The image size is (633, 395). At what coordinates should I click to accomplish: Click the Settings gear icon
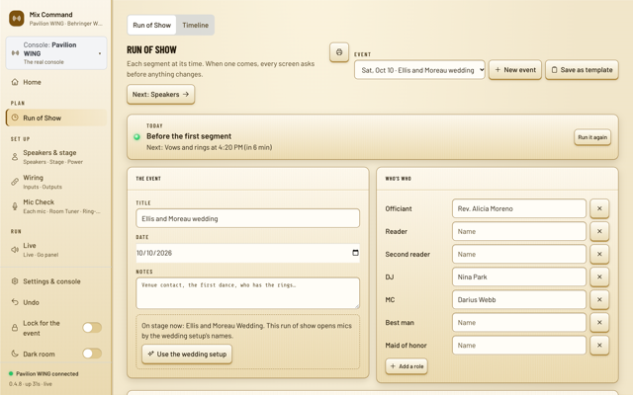click(15, 281)
